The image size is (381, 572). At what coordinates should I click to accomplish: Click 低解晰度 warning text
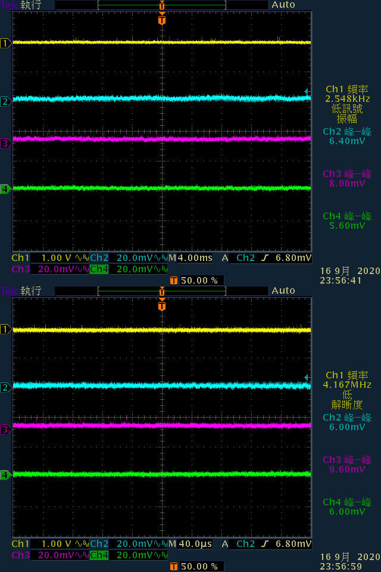[347, 400]
